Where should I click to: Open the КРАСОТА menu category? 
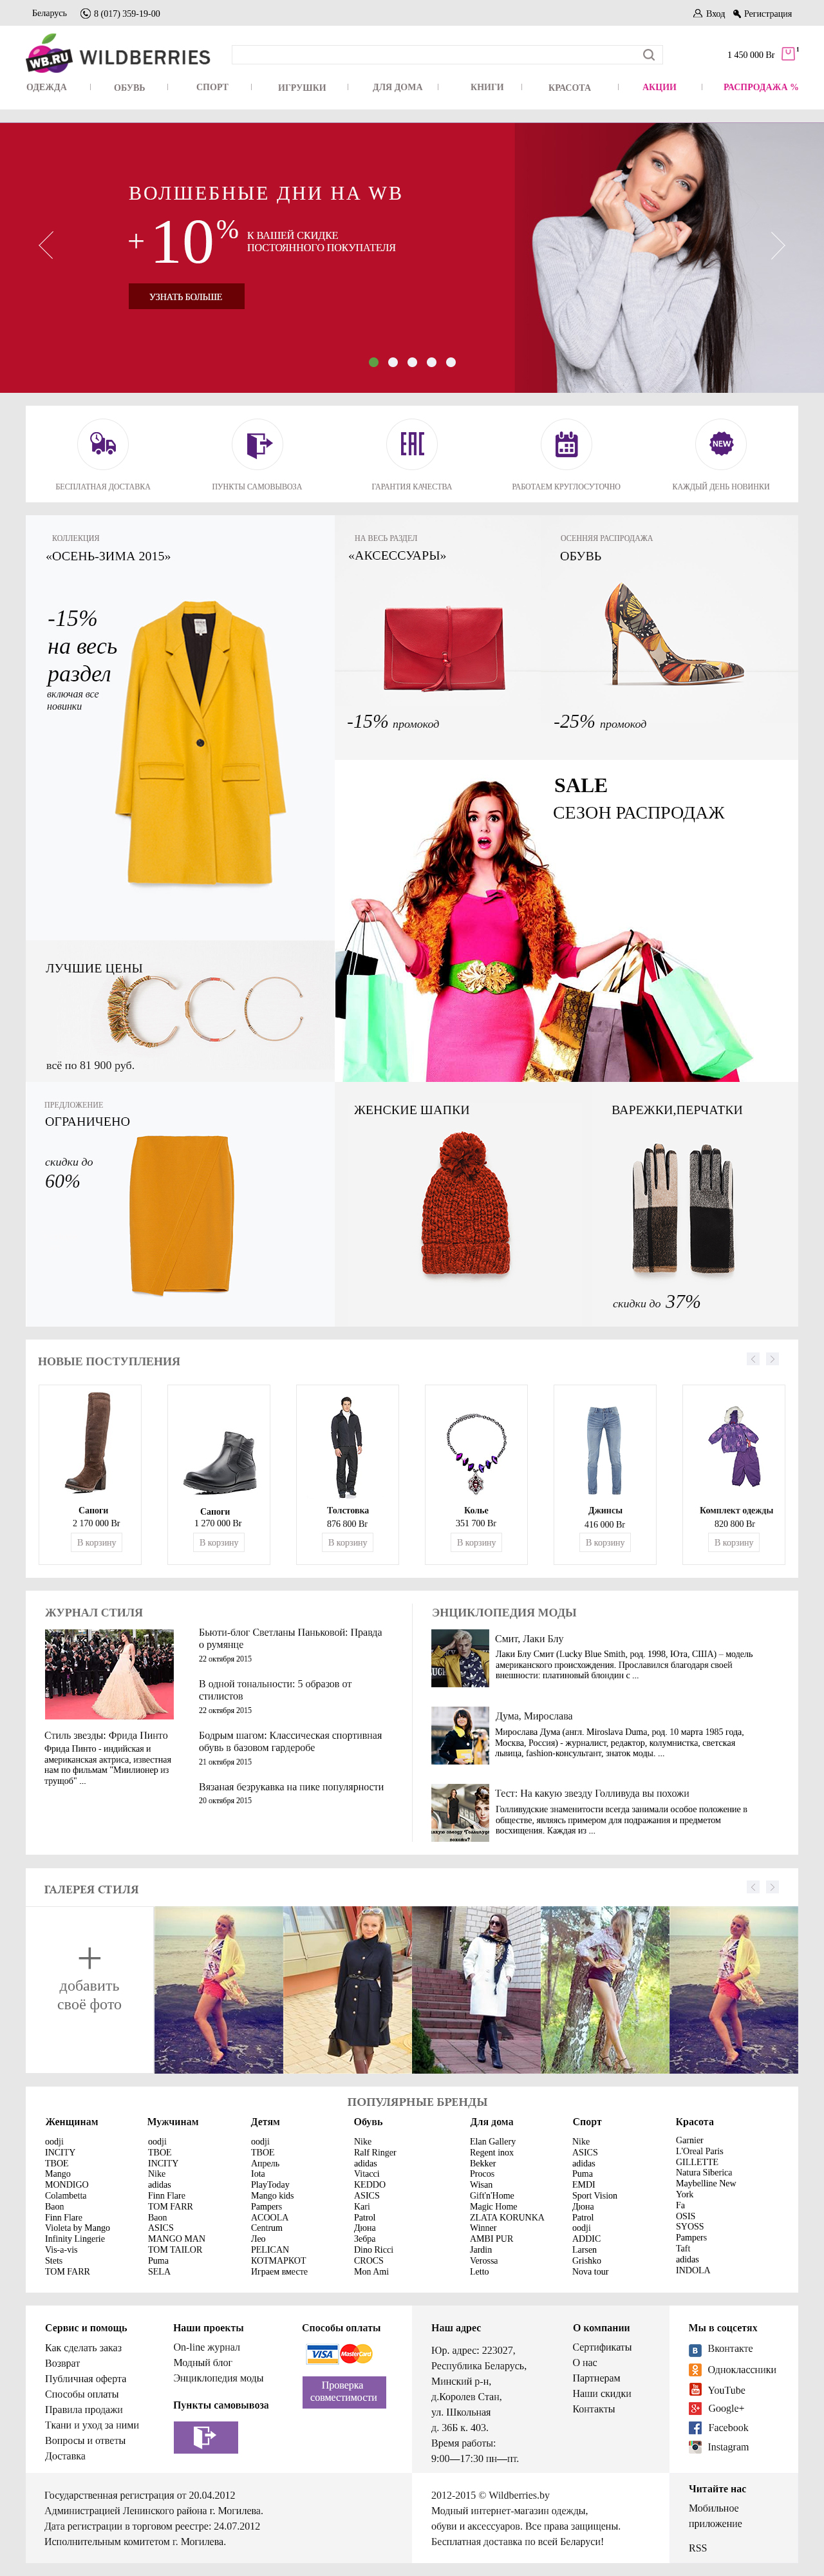569,88
